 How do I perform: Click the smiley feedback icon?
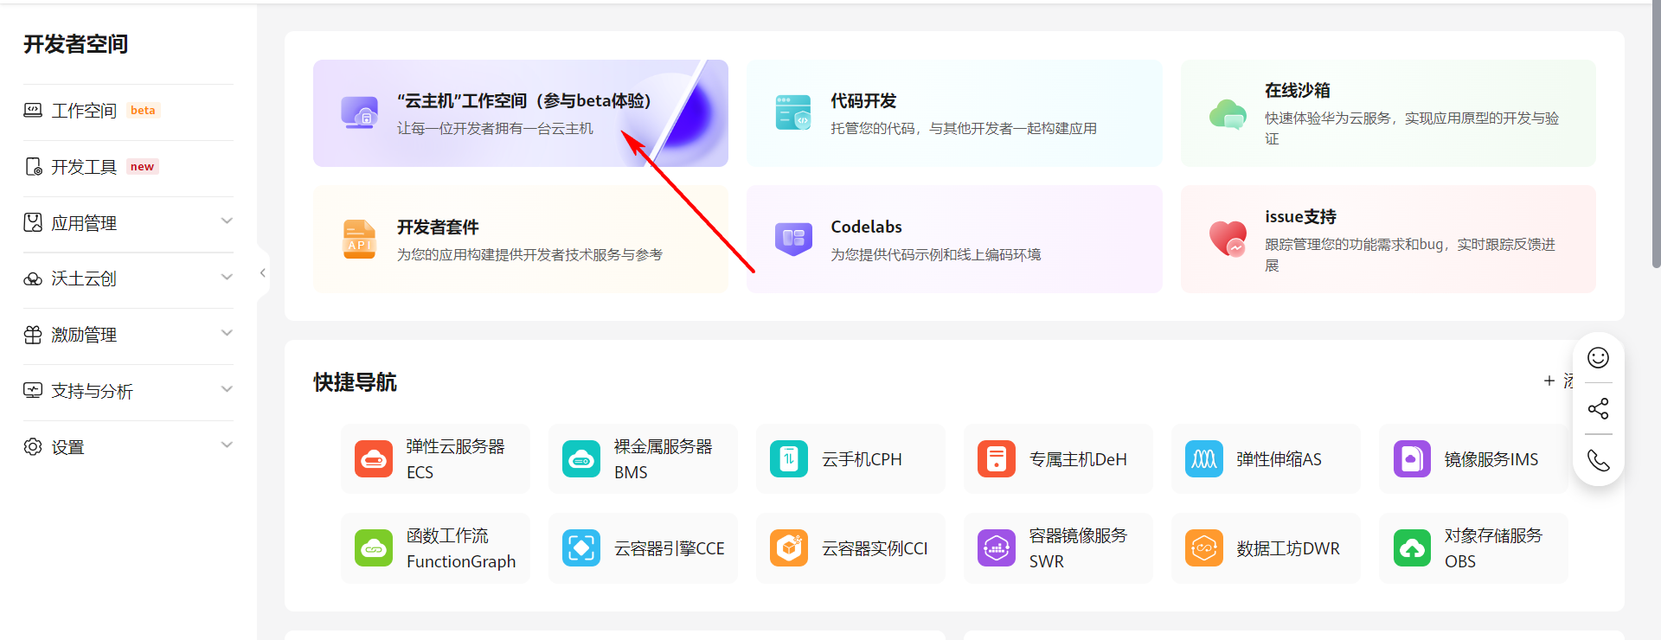[1598, 358]
